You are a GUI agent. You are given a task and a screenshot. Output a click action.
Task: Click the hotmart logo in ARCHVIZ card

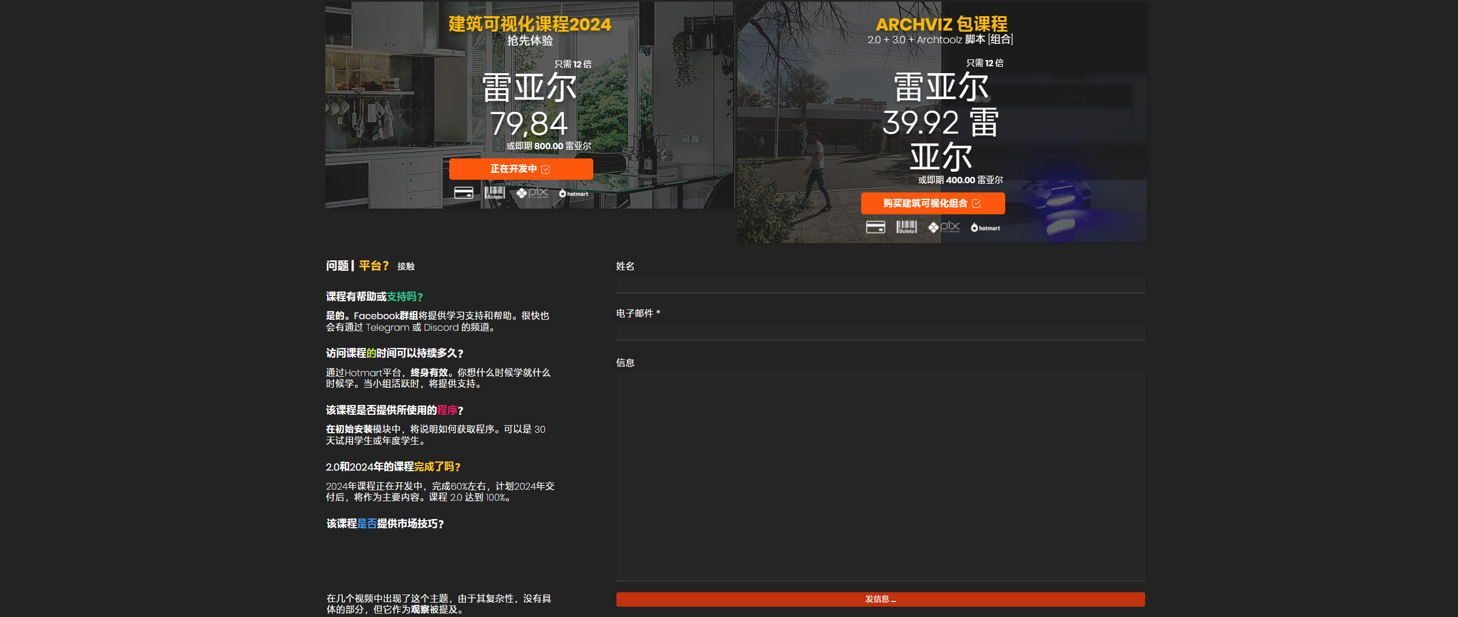click(986, 228)
